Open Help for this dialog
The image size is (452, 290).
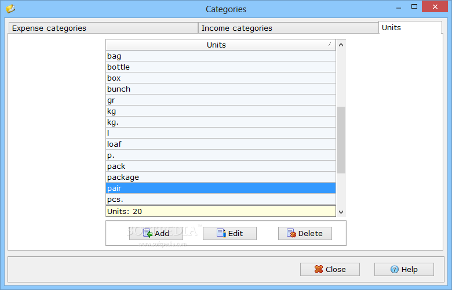404,269
